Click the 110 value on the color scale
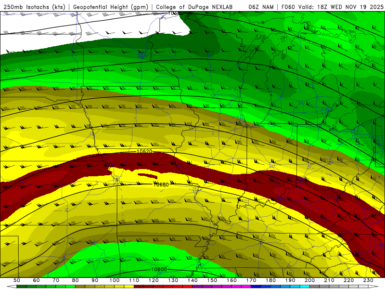The width and height of the screenshot is (385, 289). [134, 280]
